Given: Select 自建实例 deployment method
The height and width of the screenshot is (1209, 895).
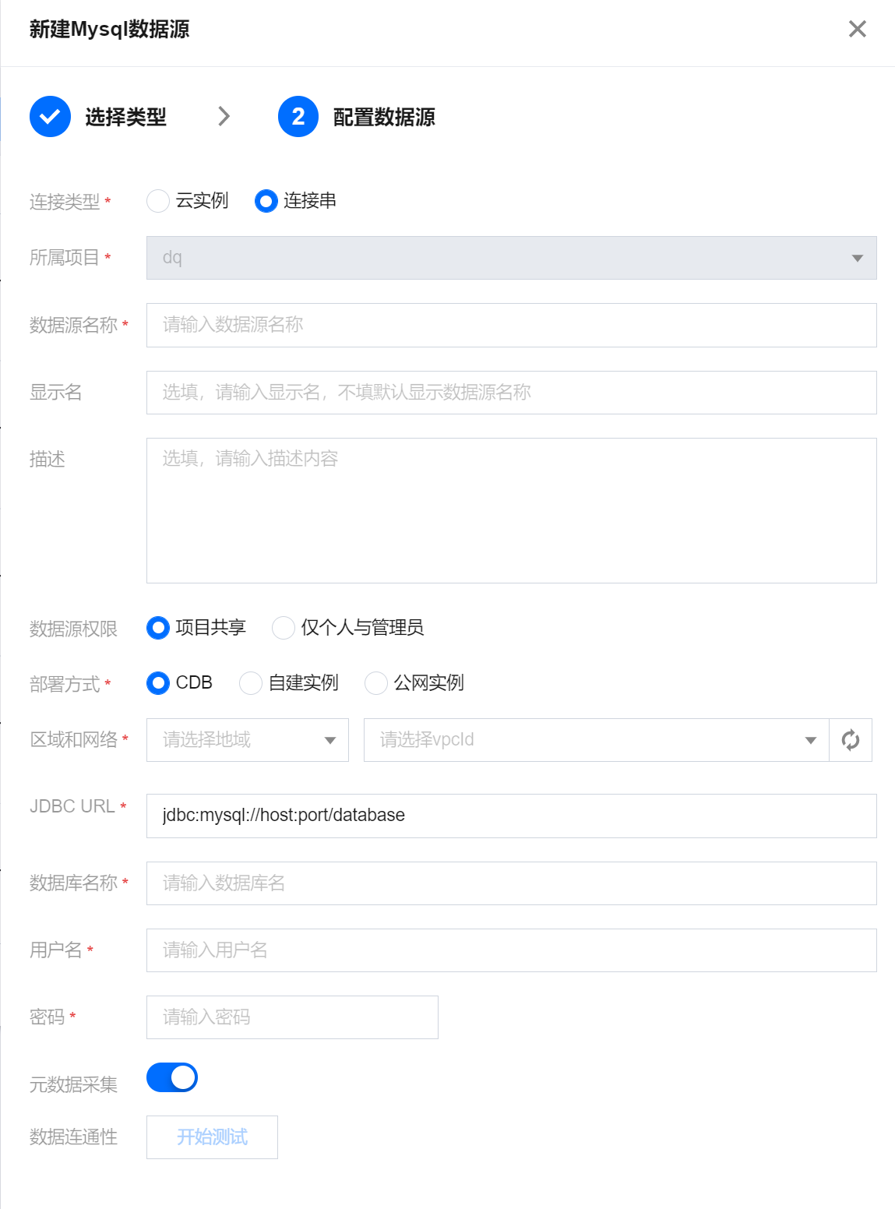Looking at the screenshot, I should pyautogui.click(x=251, y=683).
